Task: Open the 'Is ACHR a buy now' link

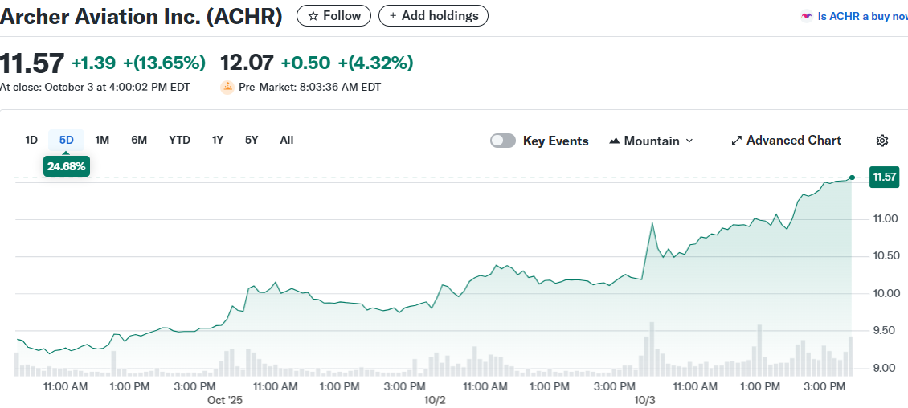Action: point(861,16)
